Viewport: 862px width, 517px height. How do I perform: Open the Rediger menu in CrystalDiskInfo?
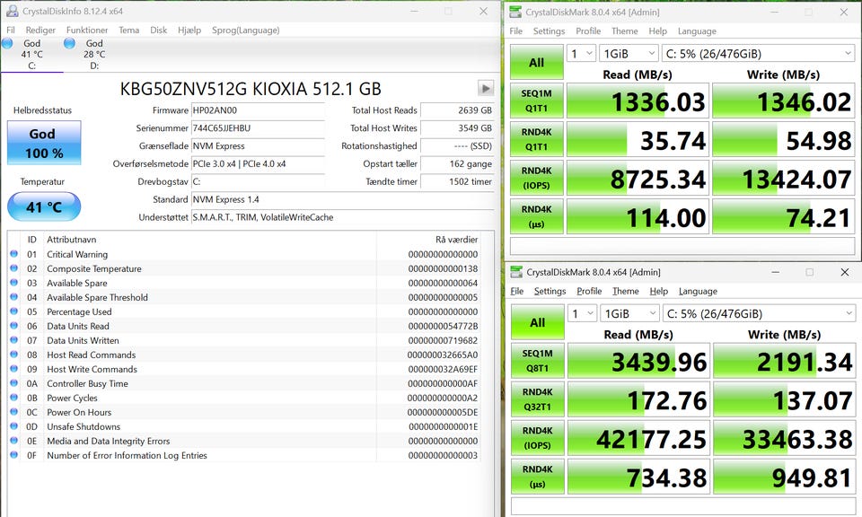click(40, 31)
